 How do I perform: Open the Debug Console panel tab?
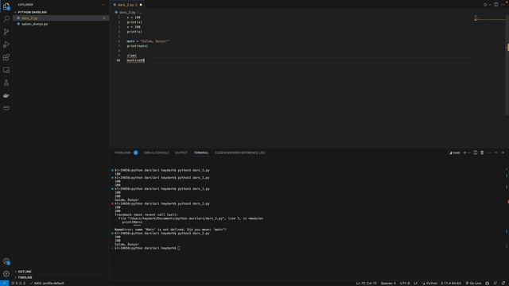tap(156, 153)
